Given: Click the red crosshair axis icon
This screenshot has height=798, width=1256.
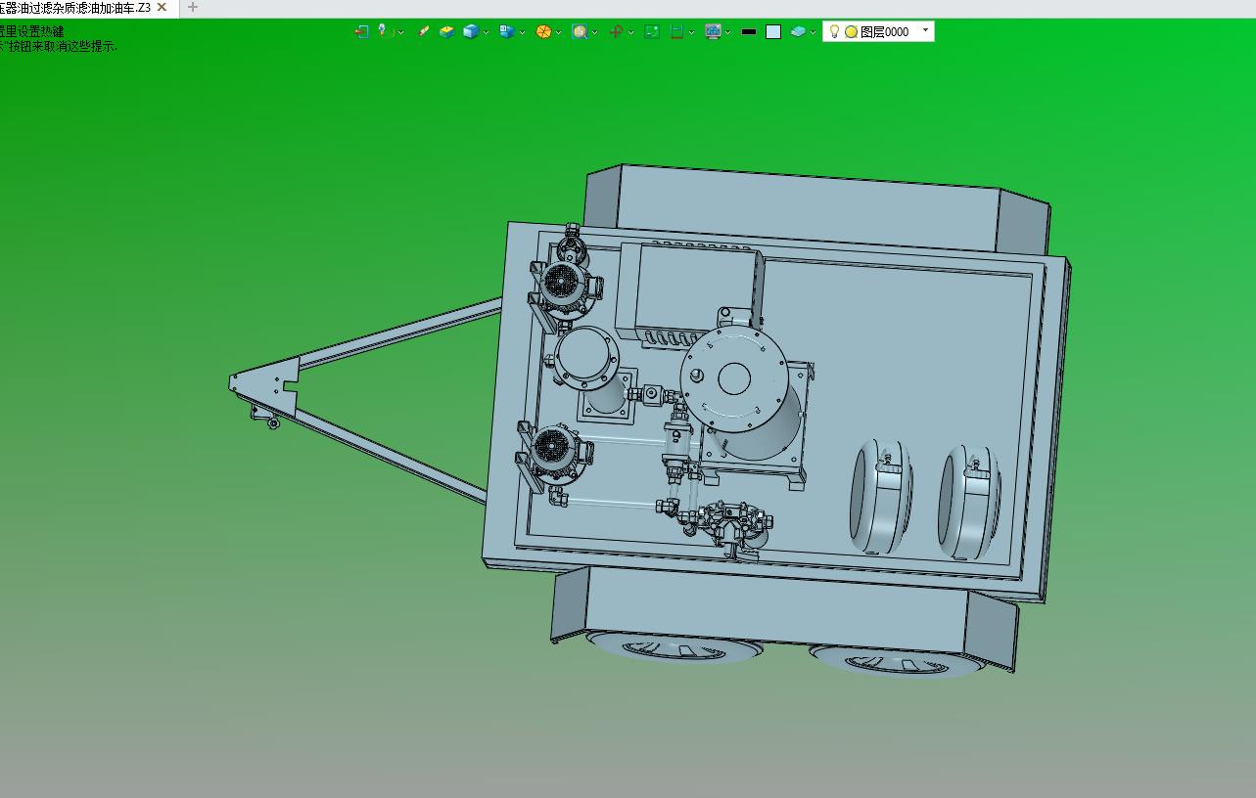Looking at the screenshot, I should pyautogui.click(x=616, y=31).
